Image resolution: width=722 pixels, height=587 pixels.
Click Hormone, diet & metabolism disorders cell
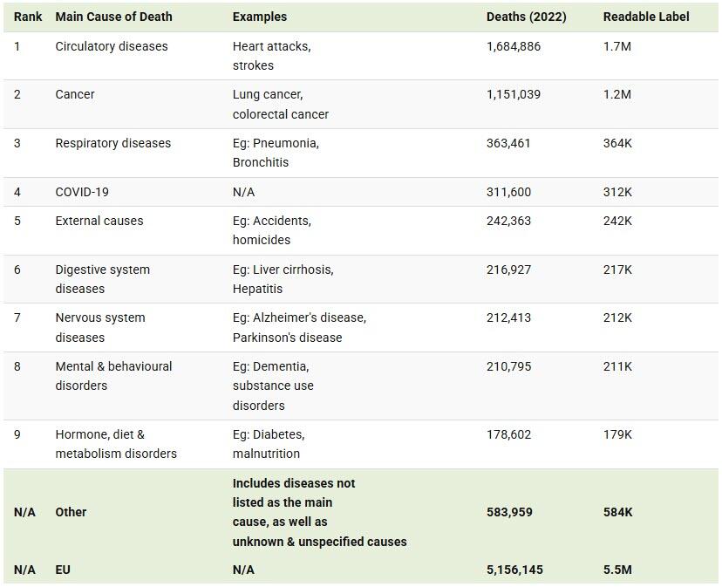click(116, 444)
